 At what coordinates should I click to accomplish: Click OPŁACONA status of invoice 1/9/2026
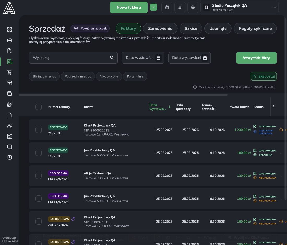tap(265, 155)
